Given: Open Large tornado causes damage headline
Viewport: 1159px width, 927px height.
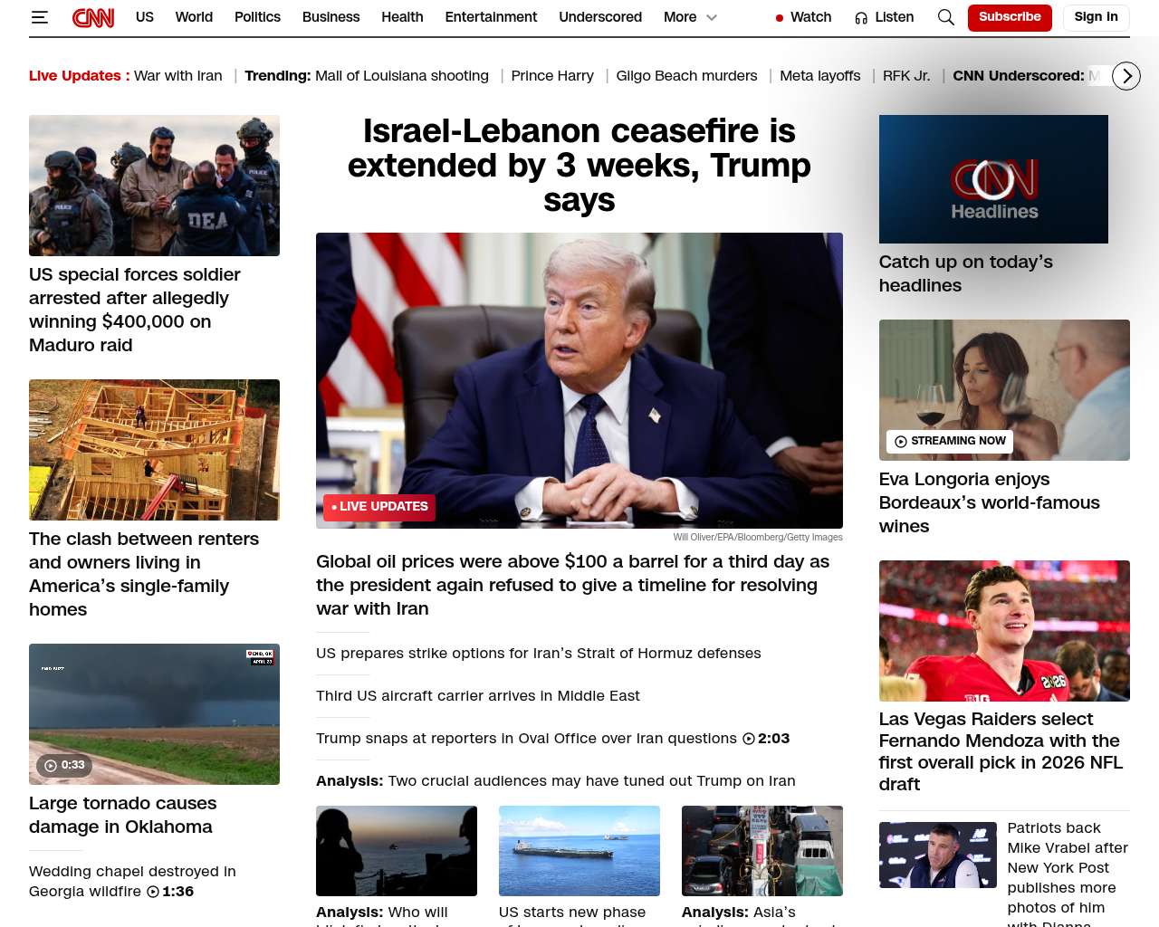Looking at the screenshot, I should point(123,815).
